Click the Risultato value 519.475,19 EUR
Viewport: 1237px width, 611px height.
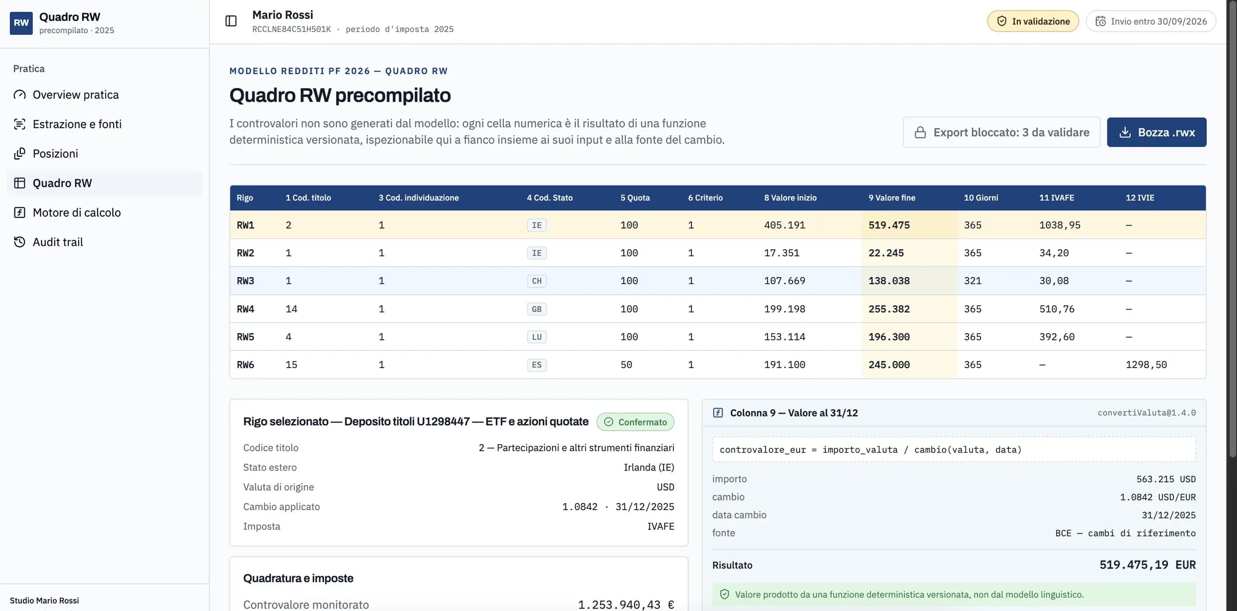point(1147,565)
